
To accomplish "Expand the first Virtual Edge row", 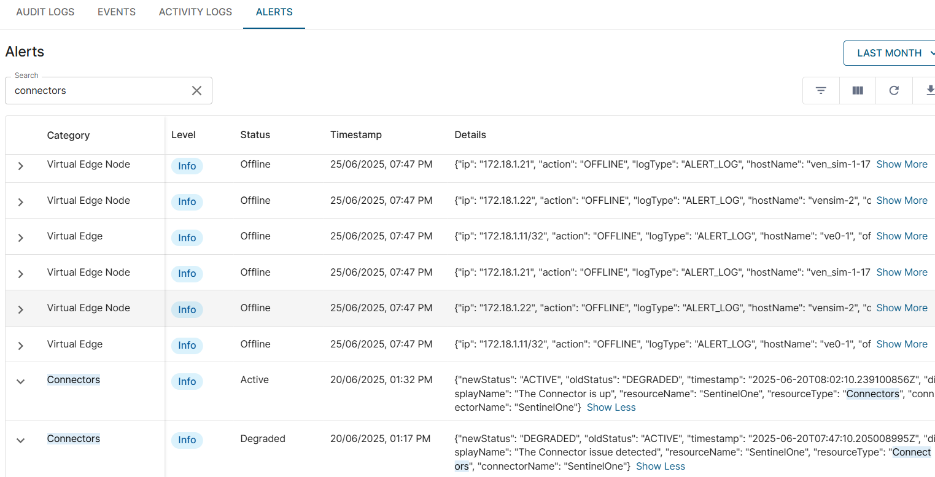I will click(x=20, y=238).
